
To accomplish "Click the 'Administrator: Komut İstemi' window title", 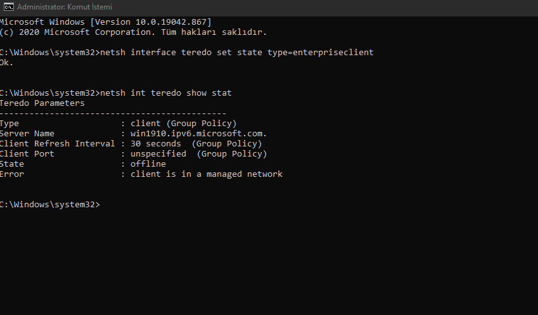I will (x=65, y=7).
